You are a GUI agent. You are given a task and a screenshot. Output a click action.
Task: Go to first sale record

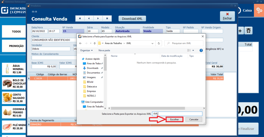pos(80,18)
